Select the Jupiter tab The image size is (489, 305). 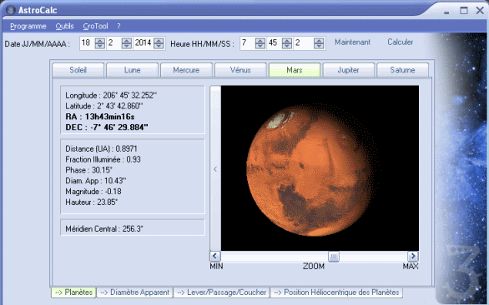point(348,70)
